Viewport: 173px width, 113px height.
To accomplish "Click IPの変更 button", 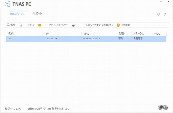I will pyautogui.click(x=126, y=25).
